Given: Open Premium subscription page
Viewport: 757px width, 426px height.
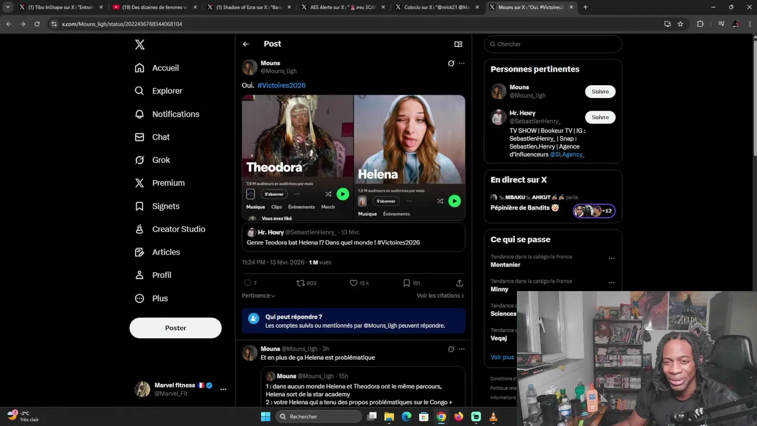Looking at the screenshot, I should point(160,183).
